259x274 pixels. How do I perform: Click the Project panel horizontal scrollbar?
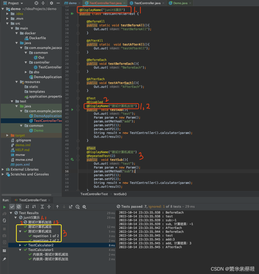(x=26, y=195)
